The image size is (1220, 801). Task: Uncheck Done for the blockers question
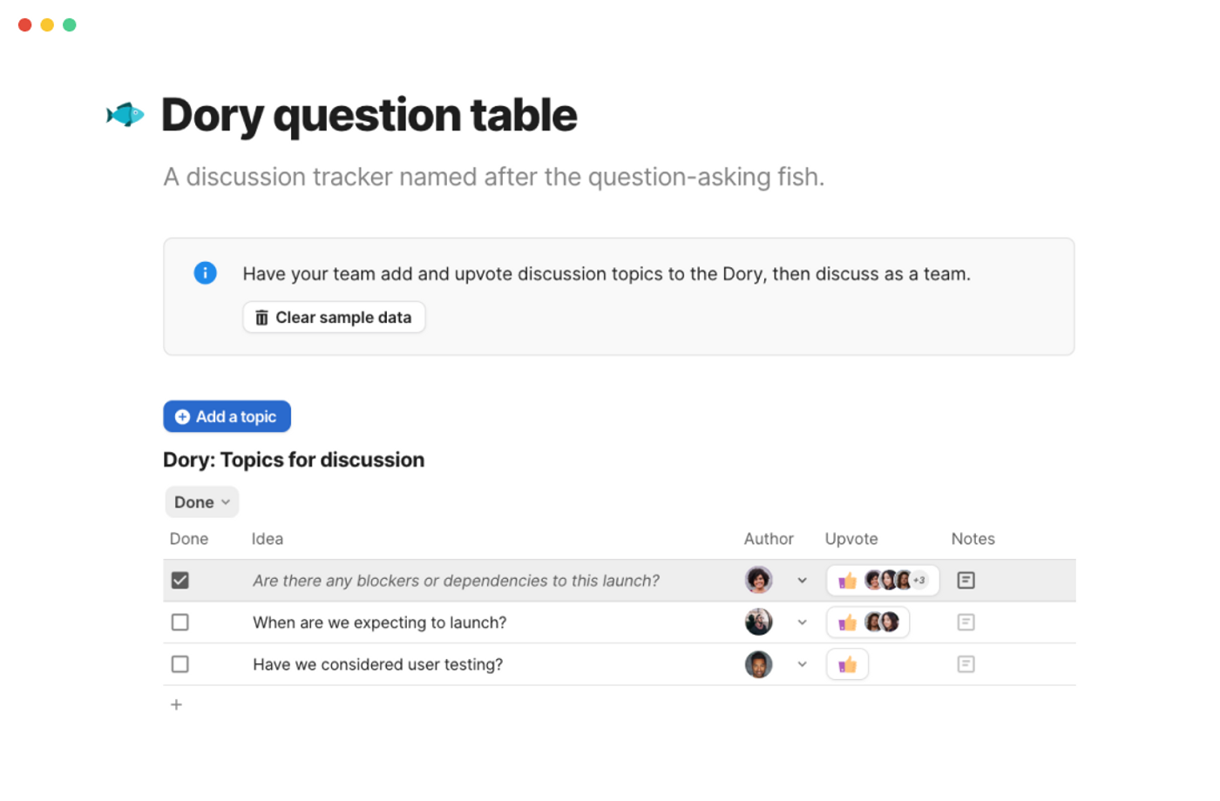tap(180, 581)
